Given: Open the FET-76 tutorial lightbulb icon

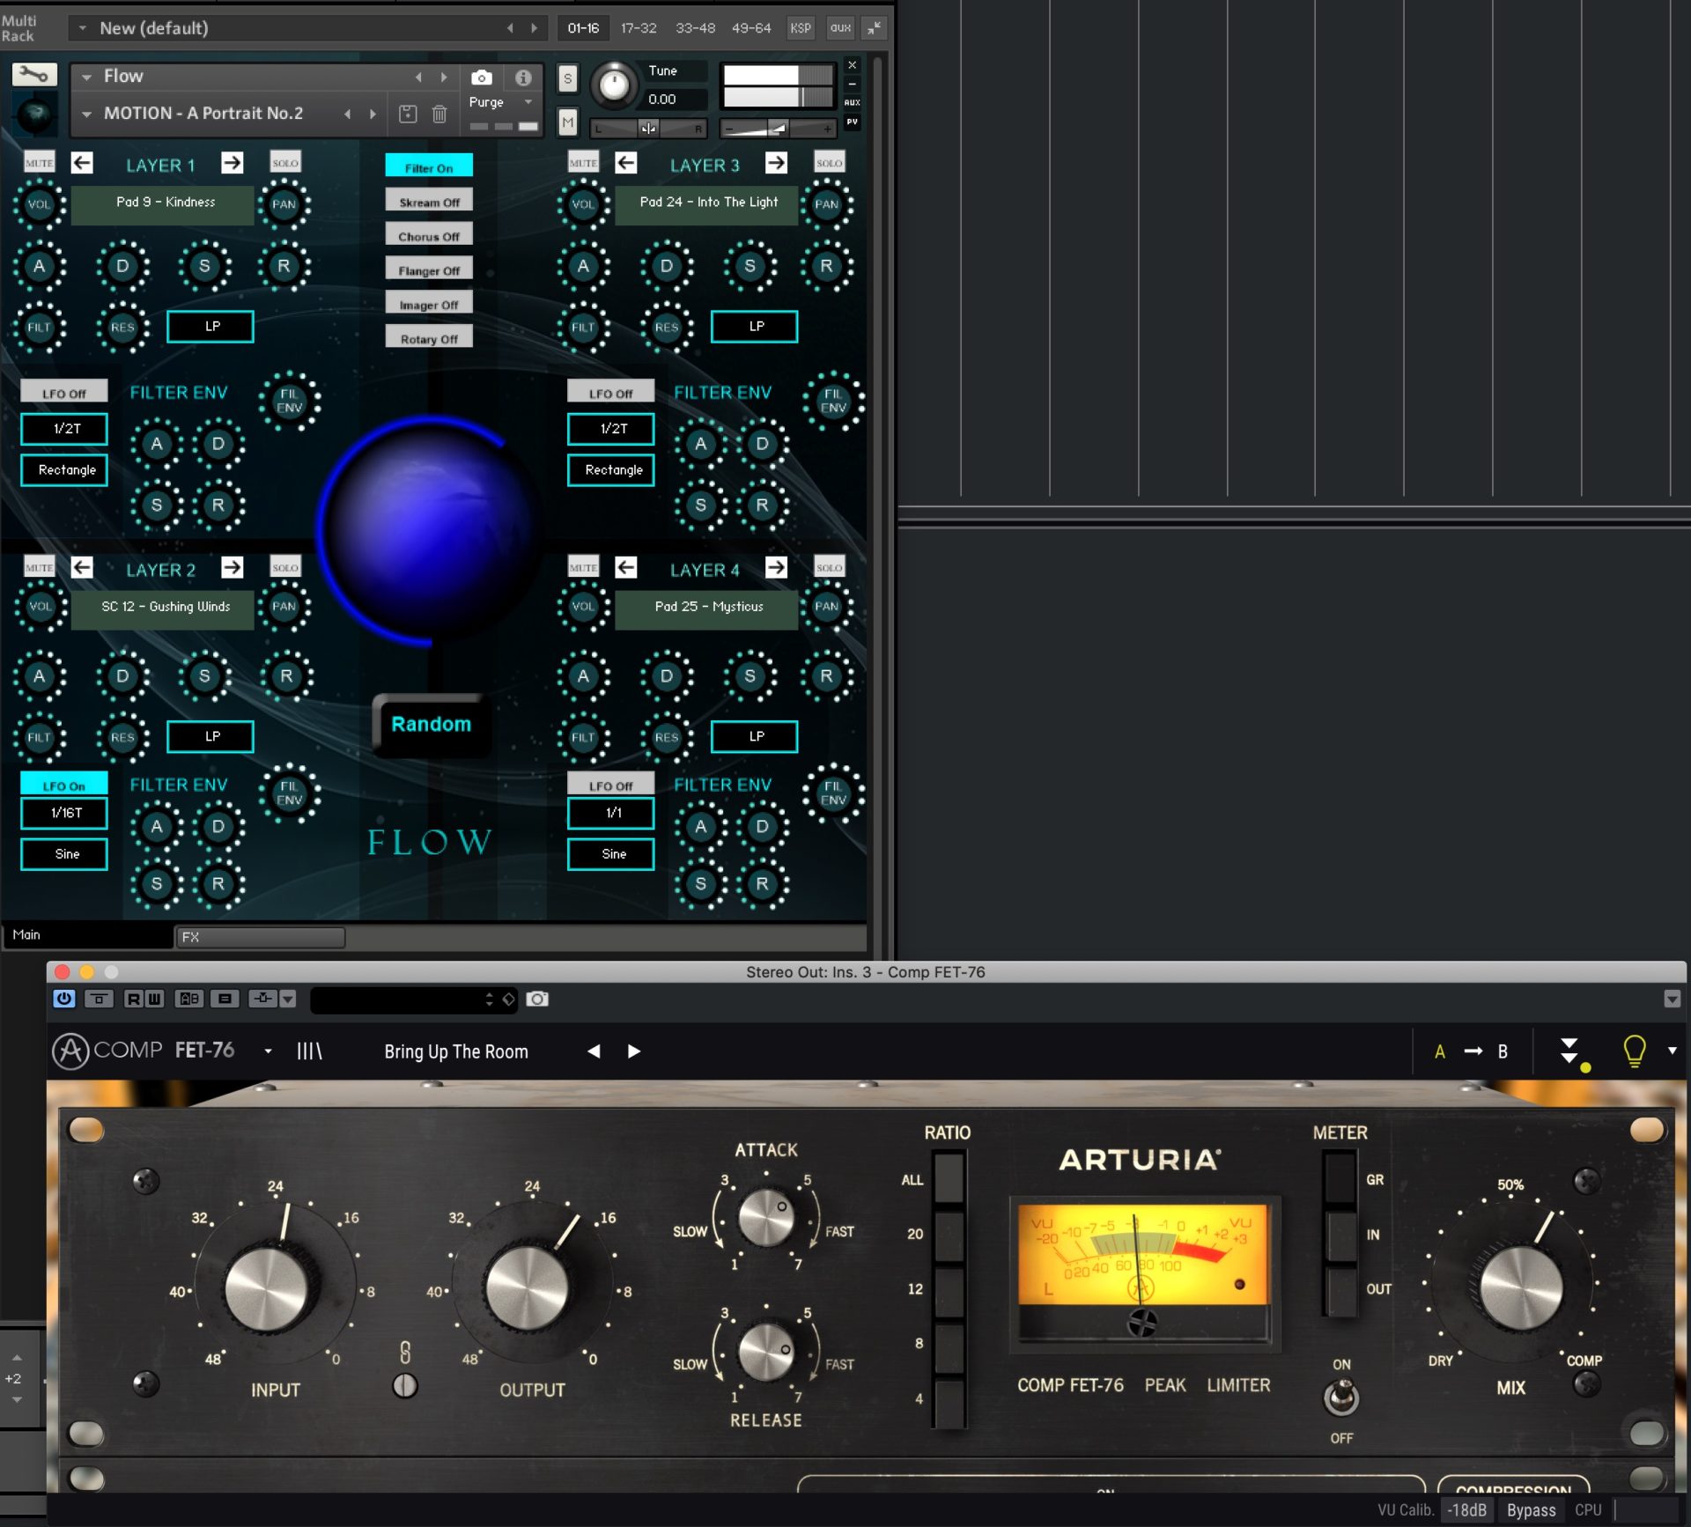Looking at the screenshot, I should pyautogui.click(x=1634, y=1050).
